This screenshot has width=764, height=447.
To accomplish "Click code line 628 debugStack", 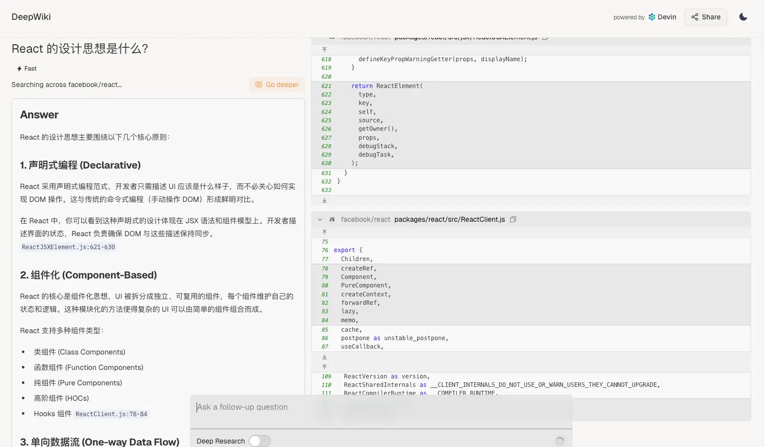I will 378,146.
